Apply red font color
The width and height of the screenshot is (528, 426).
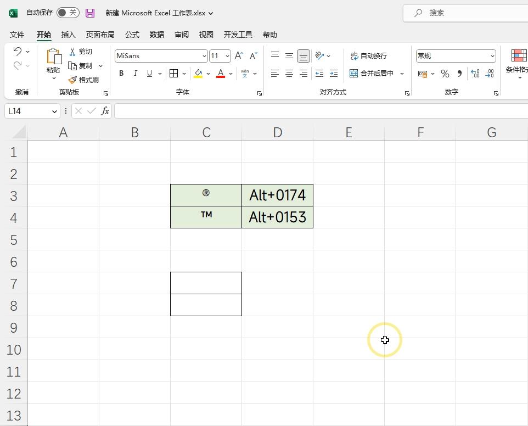point(221,74)
